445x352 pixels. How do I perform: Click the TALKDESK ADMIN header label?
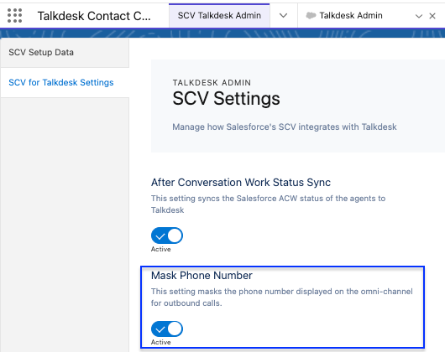[x=212, y=83]
